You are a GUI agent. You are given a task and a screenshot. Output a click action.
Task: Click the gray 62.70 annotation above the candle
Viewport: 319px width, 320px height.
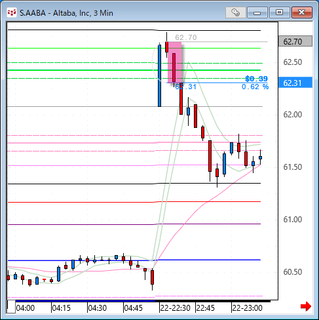(x=186, y=37)
